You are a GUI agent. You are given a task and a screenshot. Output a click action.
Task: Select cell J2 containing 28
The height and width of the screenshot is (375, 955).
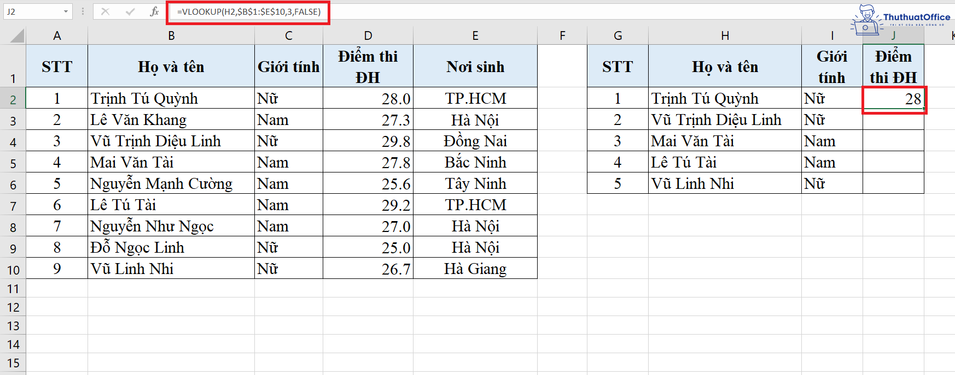[893, 99]
